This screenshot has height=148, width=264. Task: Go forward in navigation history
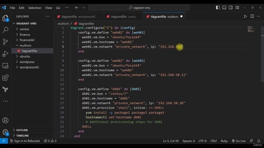(83, 8)
